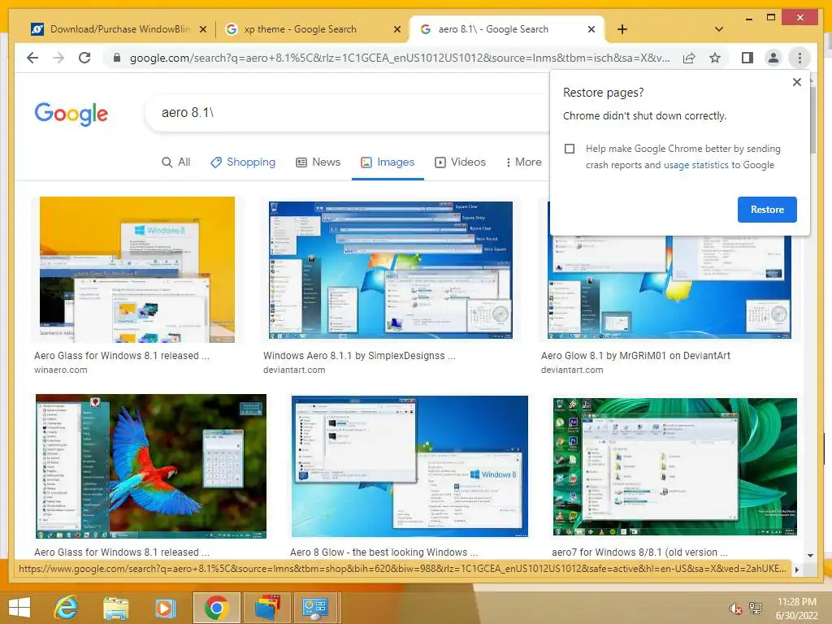The image size is (832, 624).
Task: Open a new tab with plus button
Action: [622, 29]
